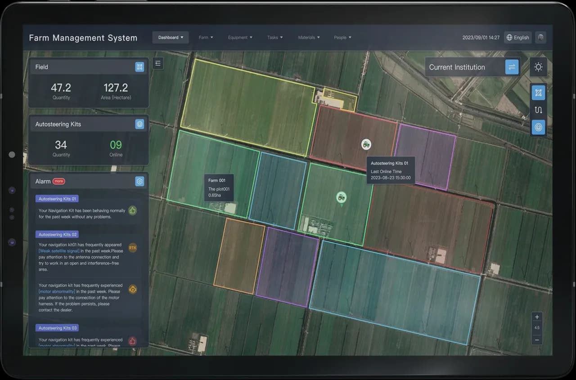576x380 pixels.
Task: Click the 09 Online kits count
Action: 116,145
